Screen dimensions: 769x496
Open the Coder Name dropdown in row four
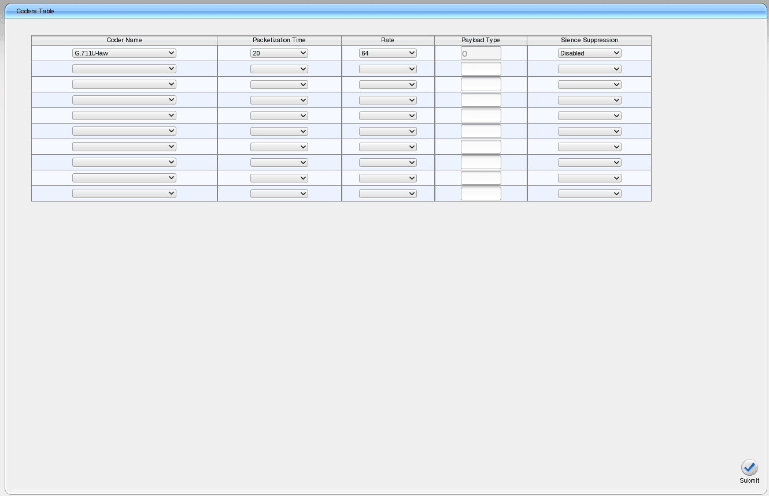tap(124, 100)
